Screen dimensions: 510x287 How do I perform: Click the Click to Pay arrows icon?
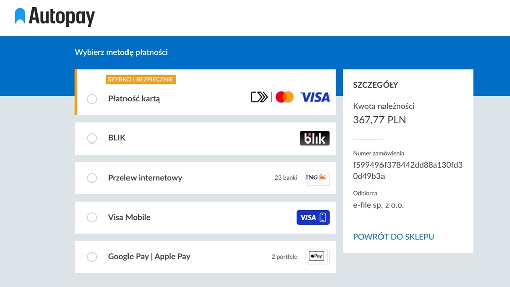click(259, 97)
